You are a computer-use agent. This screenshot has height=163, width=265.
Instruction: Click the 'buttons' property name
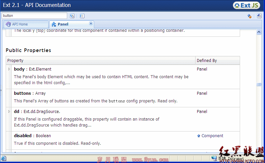23,93
